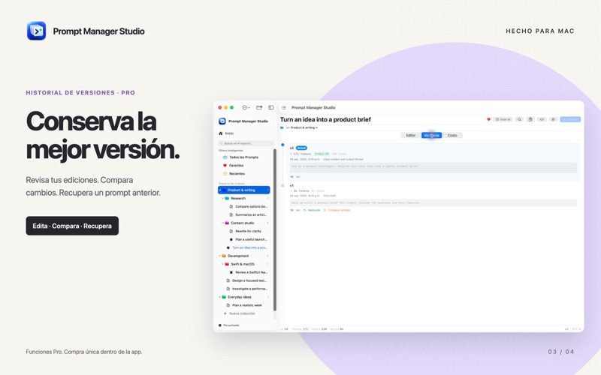Image resolution: width=601 pixels, height=375 pixels.
Task: Click Nueva colección plus button
Action: point(239,313)
